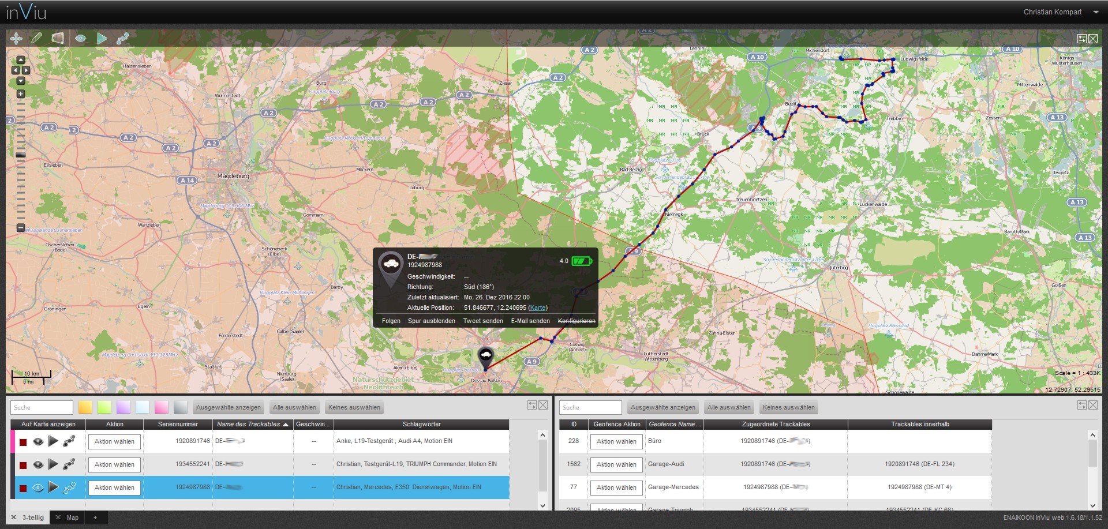
Task: Click play icon for trackable 1934552241
Action: [53, 464]
